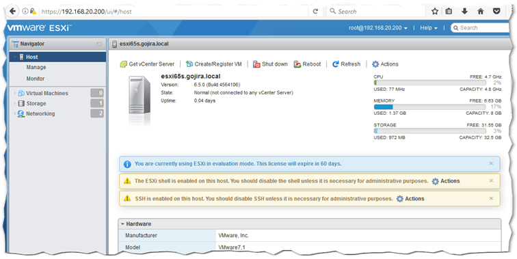Select Storage in Navigator
Screen dimensions: 517x259
pyautogui.click(x=36, y=103)
